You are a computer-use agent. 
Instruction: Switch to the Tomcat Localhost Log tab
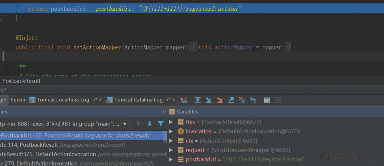(x=63, y=100)
